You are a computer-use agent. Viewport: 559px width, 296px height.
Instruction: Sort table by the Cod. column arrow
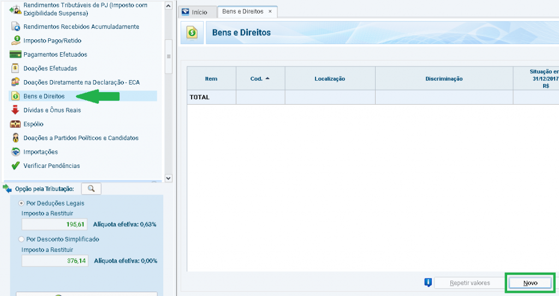click(x=267, y=78)
